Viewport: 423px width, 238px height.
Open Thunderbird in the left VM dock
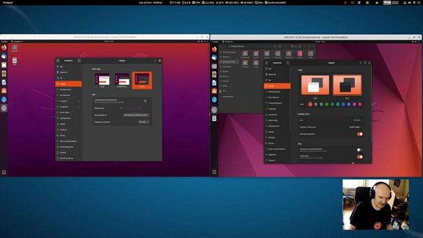(x=4, y=56)
